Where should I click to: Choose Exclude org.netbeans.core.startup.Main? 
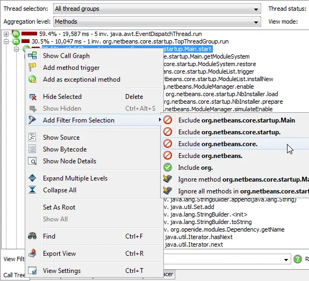[235, 120]
